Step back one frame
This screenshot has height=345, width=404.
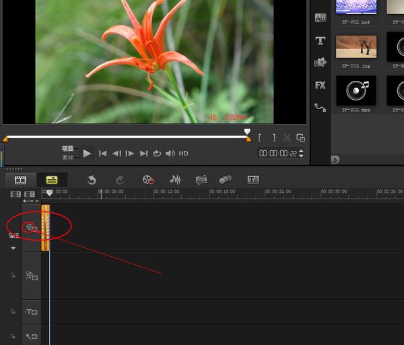click(116, 154)
